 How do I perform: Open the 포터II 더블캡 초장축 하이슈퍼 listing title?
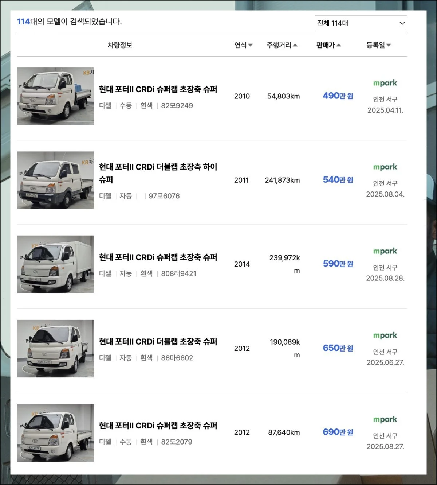click(x=158, y=173)
